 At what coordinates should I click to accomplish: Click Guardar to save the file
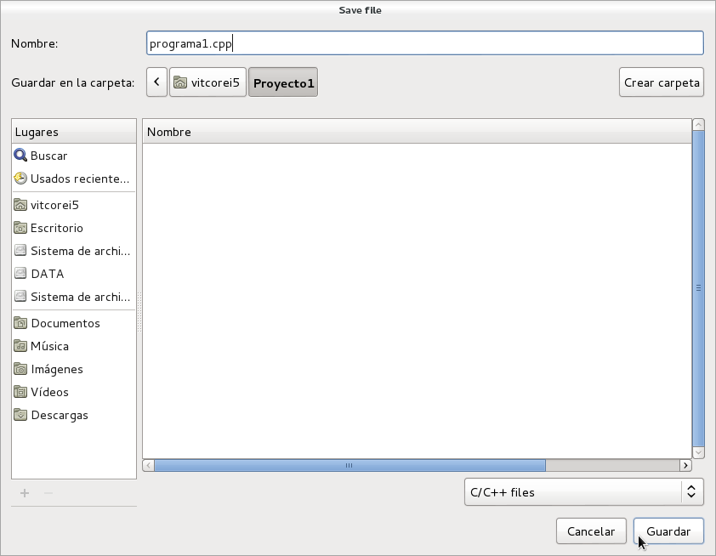click(668, 530)
